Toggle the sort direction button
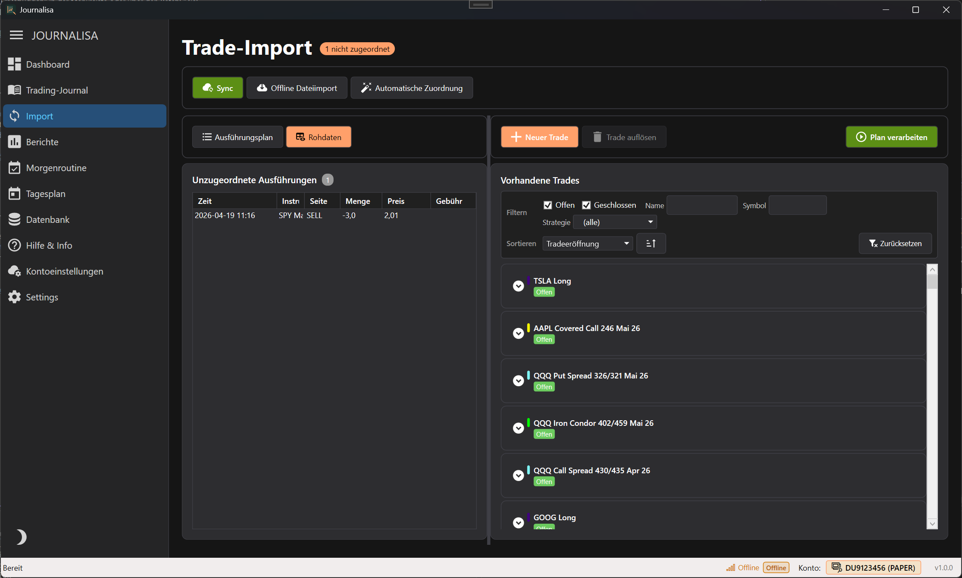 651,243
